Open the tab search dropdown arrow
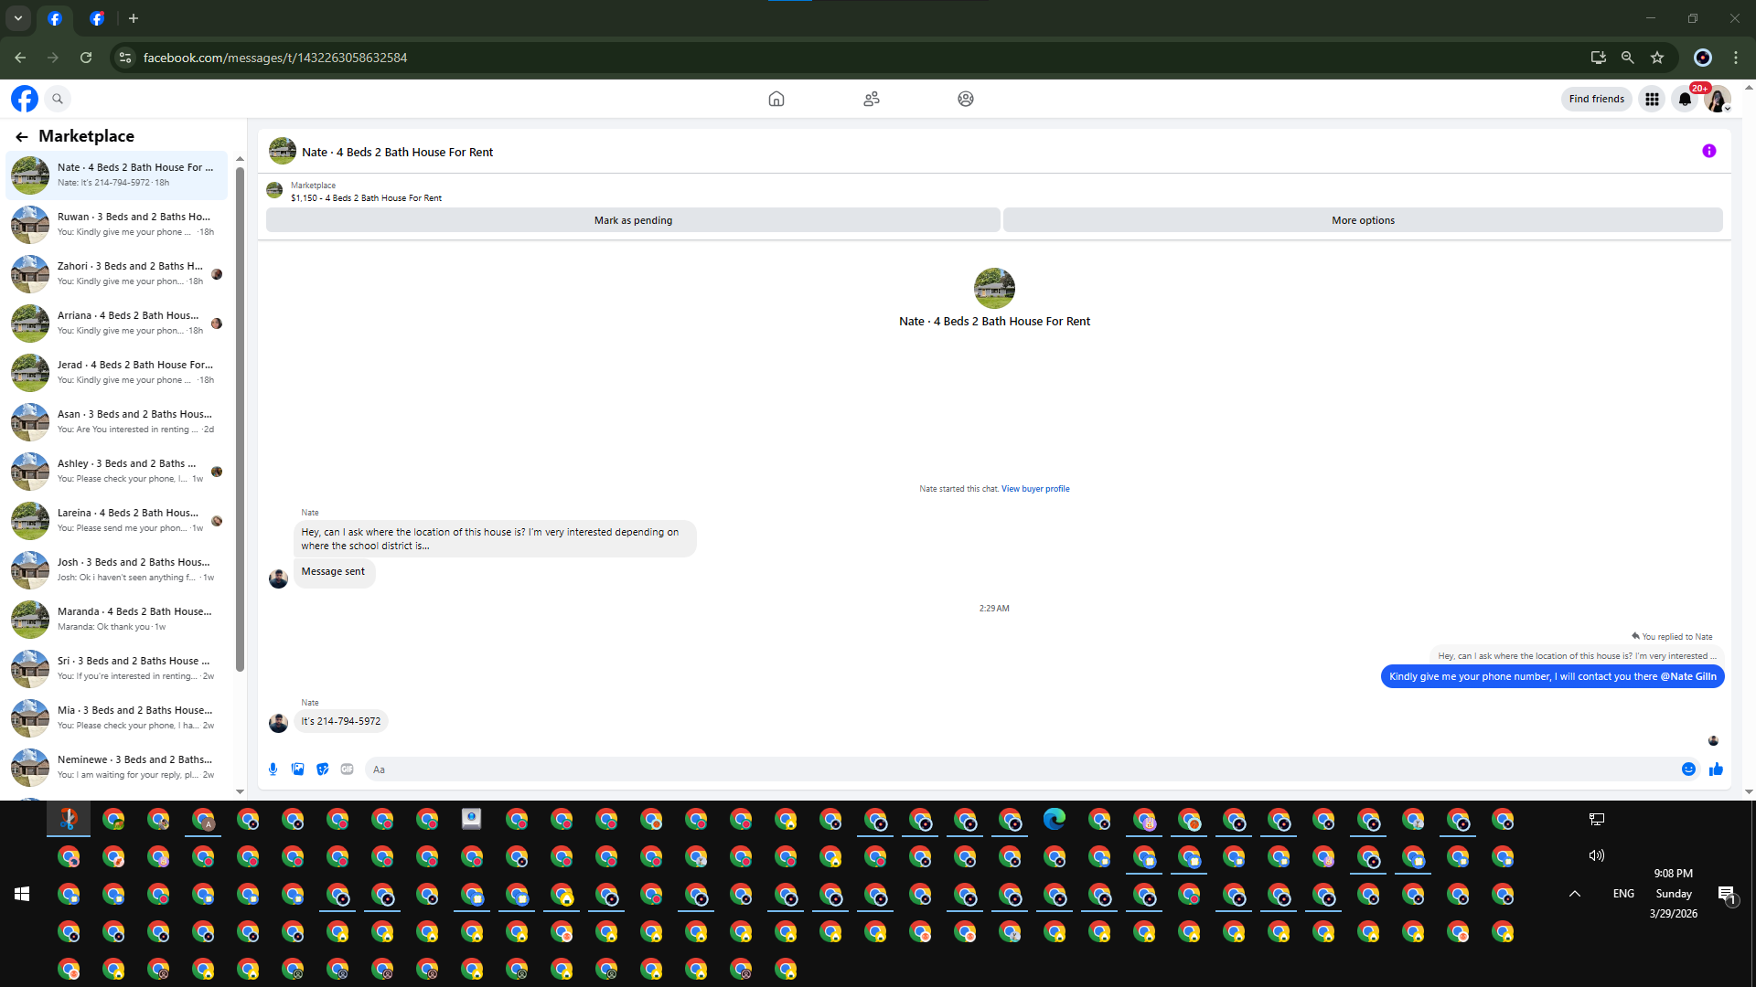The height and width of the screenshot is (987, 1756). point(18,18)
